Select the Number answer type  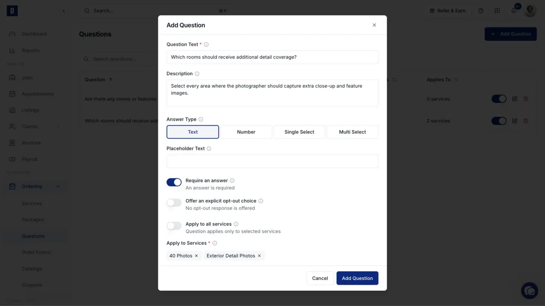pyautogui.click(x=246, y=132)
